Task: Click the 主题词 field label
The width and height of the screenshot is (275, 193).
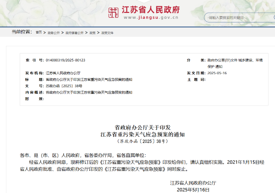Action: (196, 79)
